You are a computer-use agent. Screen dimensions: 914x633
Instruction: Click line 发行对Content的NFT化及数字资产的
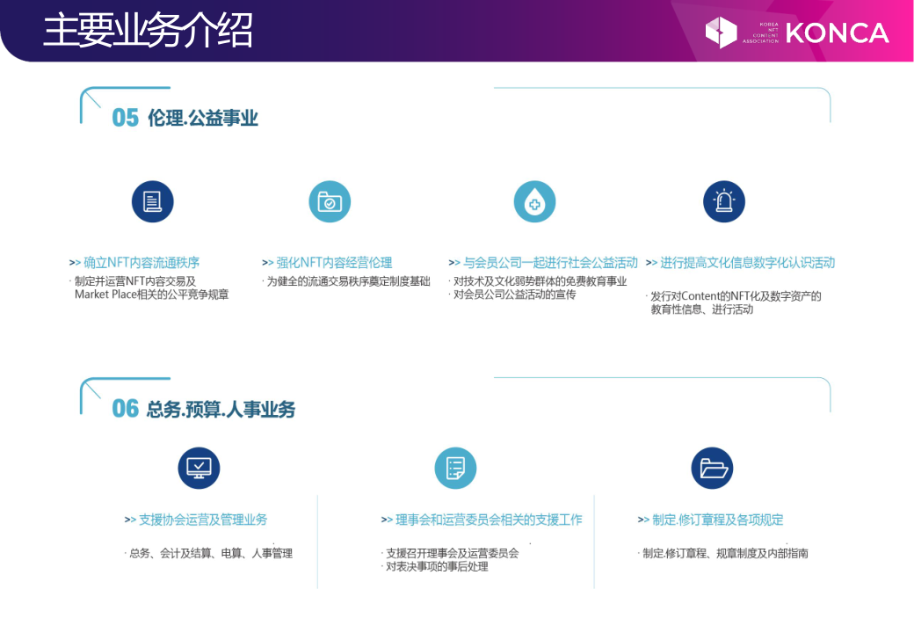(x=734, y=296)
